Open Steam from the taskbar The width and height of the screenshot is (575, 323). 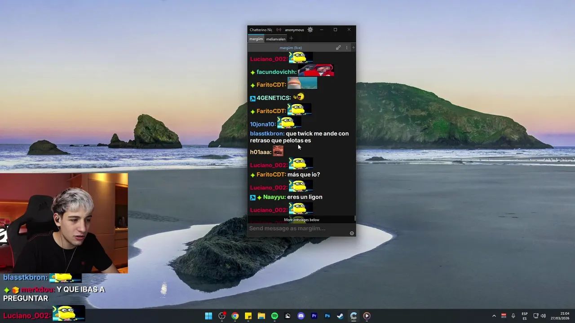coord(341,316)
